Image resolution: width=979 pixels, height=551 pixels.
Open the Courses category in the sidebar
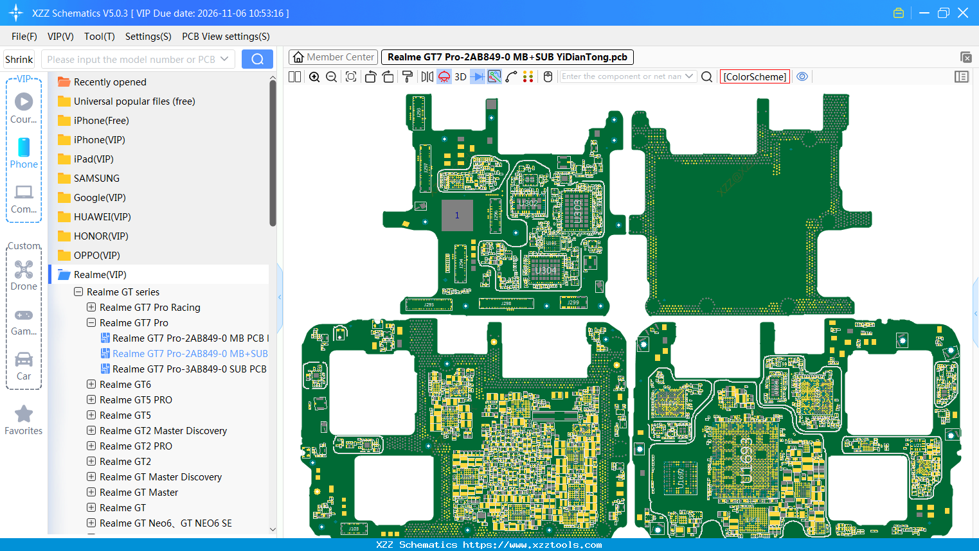[24, 109]
